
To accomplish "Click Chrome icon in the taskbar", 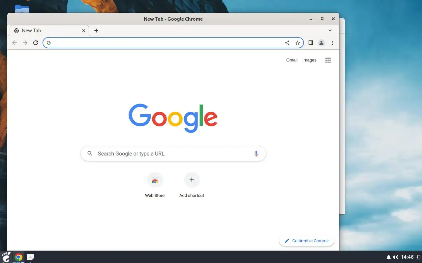I will click(18, 257).
